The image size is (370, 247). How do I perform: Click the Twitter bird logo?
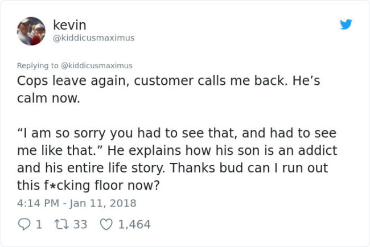point(345,25)
